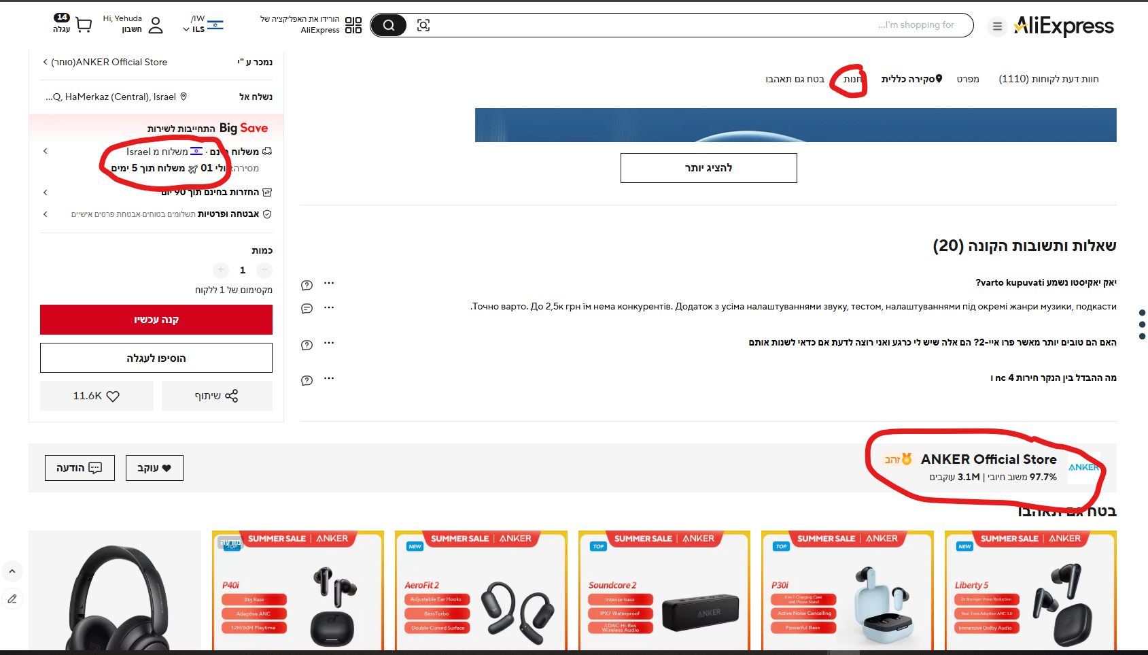This screenshot has width=1148, height=655.
Task: Click question-mark icon of the 'nc 4' row
Action: tap(307, 380)
